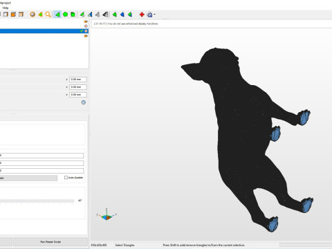Click the blue triangle toolbar icon

pos(122,15)
